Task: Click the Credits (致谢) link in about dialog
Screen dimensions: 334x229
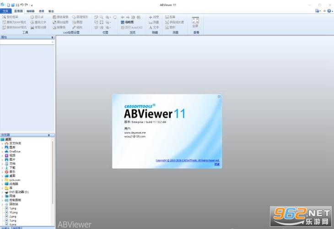Action: [217, 164]
